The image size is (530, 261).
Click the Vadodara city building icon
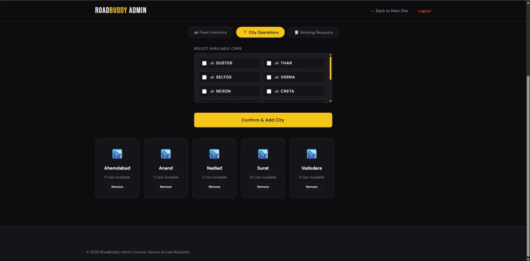tap(311, 154)
